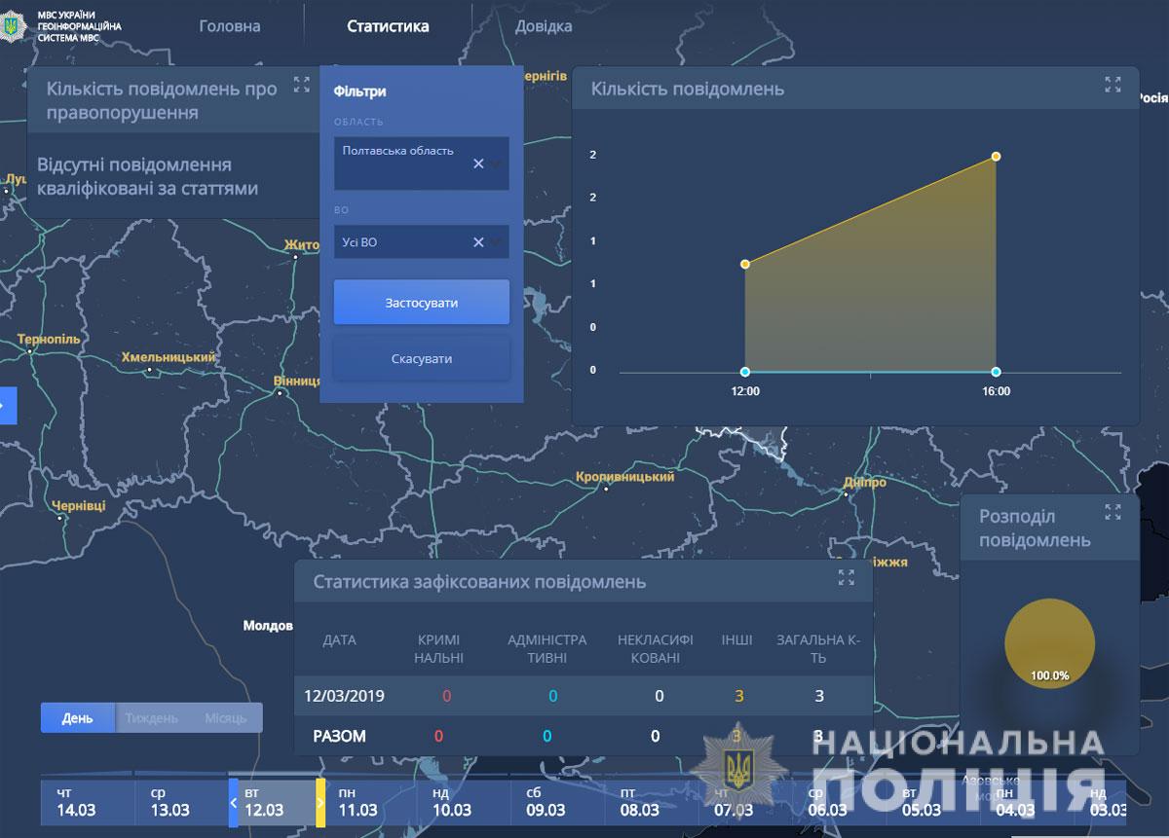Click Дніпро city on the map
Screen dimensions: 1169x838
[865, 482]
